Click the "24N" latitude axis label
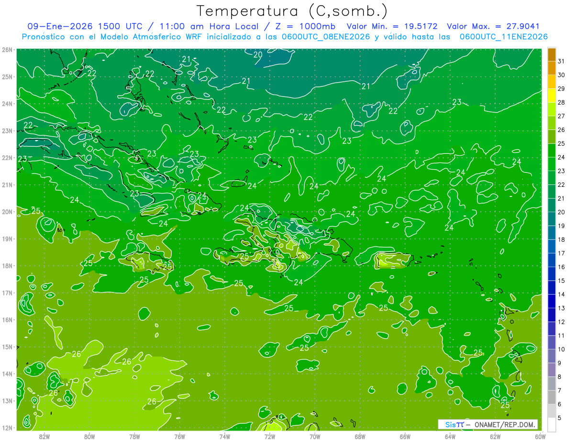 click(7, 104)
